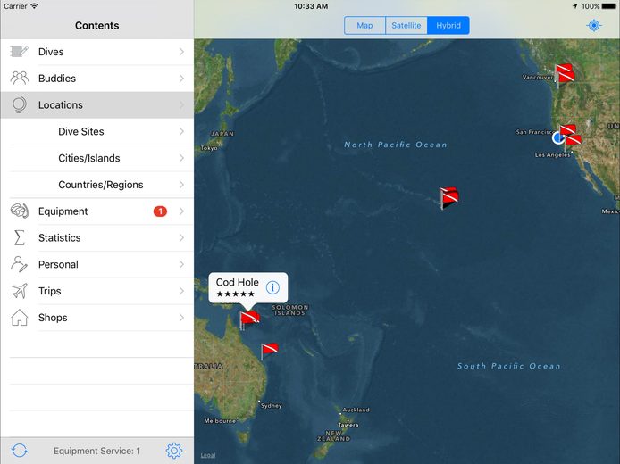Tap South Pacific Ocean label
The width and height of the screenshot is (620, 464).
tap(509, 366)
